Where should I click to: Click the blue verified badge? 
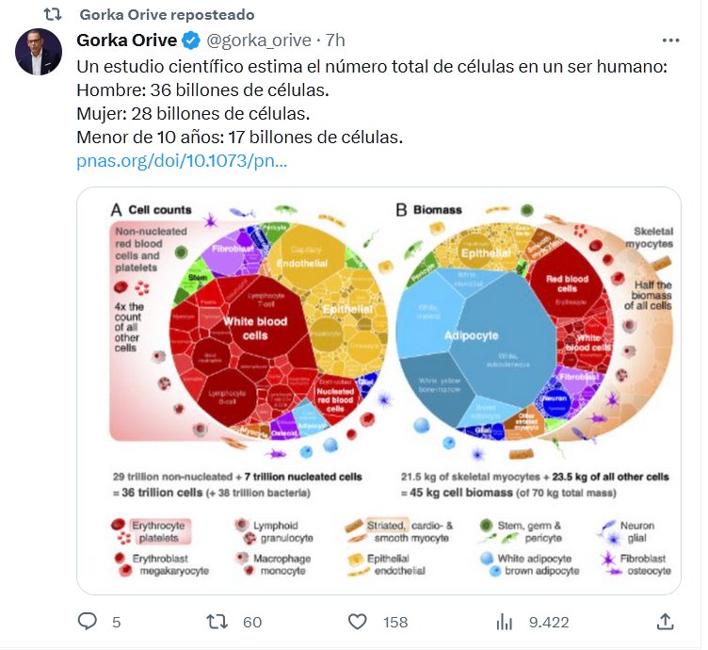[190, 41]
